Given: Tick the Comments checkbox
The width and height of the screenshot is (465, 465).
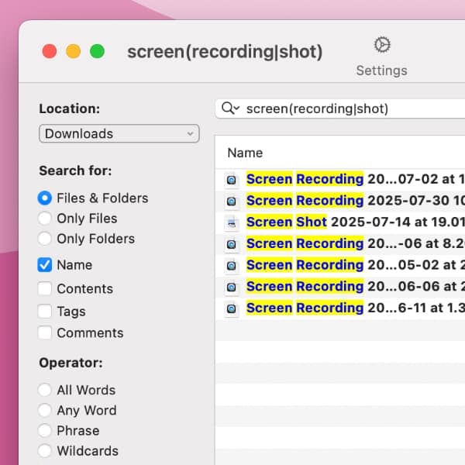Looking at the screenshot, I should [45, 333].
